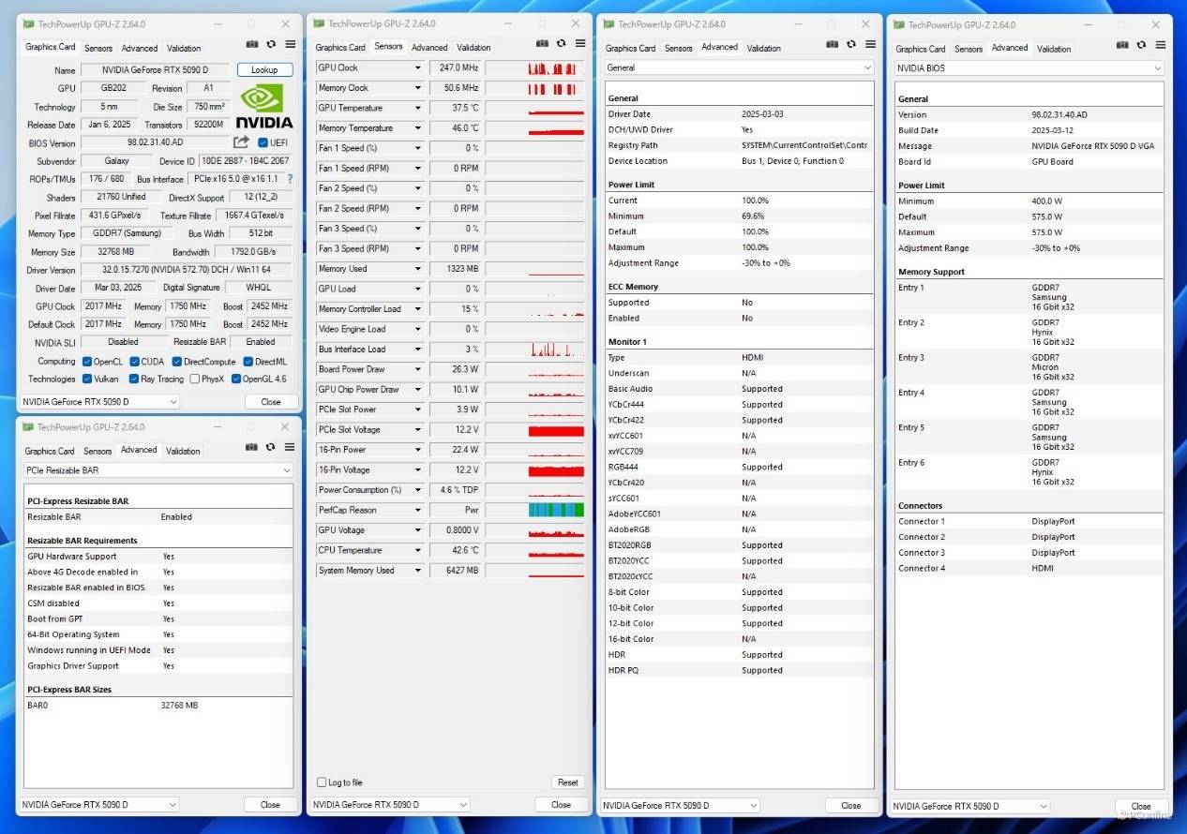Open the Graphics Card tab in the NVIDIA BIOS window
Screen dimensions: 1187x834
pyautogui.click(x=920, y=49)
